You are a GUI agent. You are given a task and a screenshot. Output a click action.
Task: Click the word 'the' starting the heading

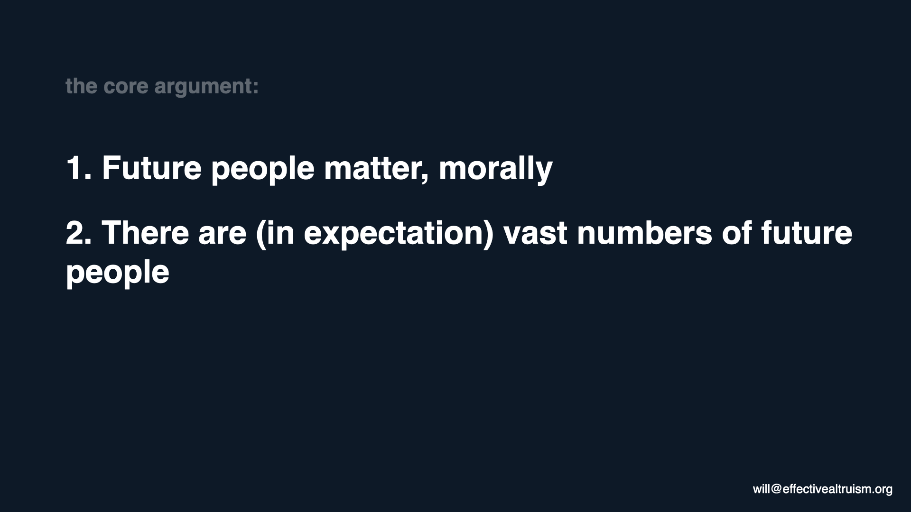(82, 86)
